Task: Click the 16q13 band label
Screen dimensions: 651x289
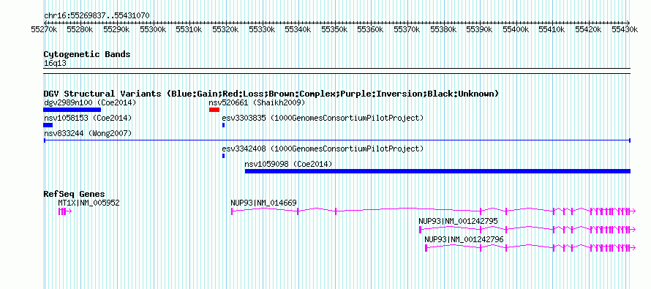Action: (x=55, y=64)
